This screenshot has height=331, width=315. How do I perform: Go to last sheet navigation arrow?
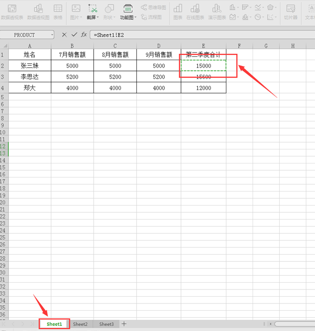pyautogui.click(x=32, y=324)
